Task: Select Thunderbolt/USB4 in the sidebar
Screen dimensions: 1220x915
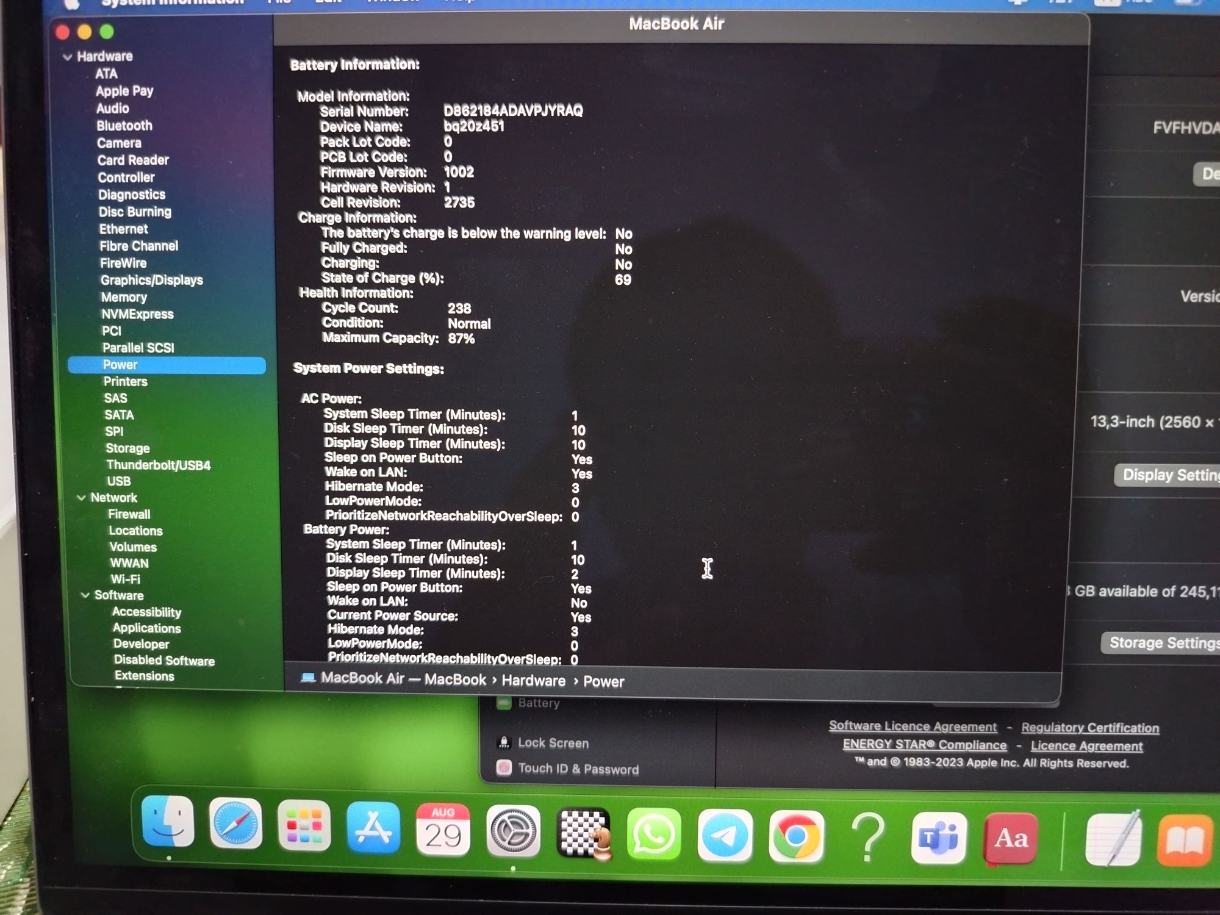Action: (158, 465)
